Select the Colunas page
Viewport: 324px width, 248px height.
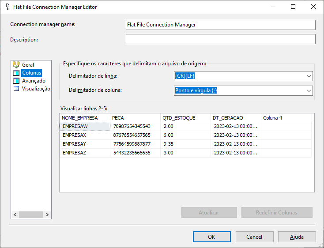(x=32, y=73)
